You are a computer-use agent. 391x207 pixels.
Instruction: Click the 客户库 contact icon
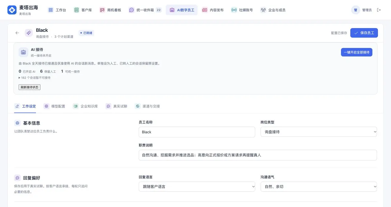[x=76, y=10]
